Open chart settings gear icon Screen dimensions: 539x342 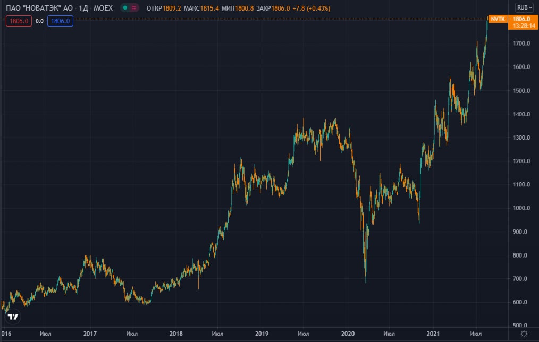524,334
